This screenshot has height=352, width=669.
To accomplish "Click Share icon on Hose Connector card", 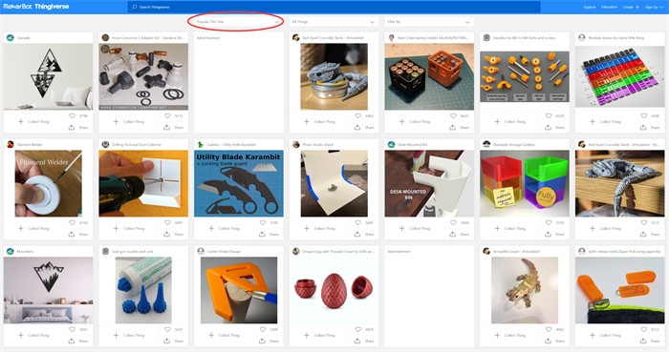I will point(167,127).
